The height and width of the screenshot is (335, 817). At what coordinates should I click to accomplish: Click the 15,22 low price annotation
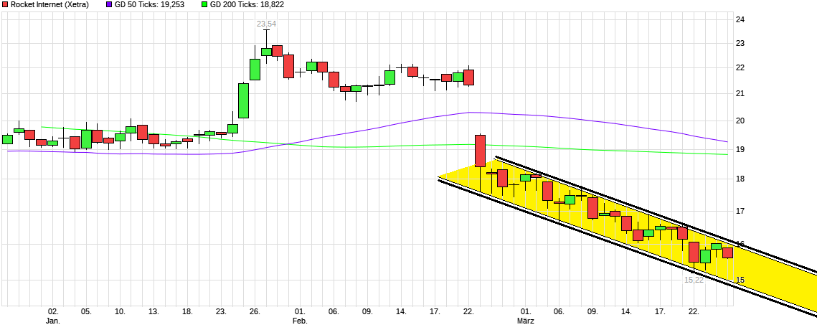point(694,280)
